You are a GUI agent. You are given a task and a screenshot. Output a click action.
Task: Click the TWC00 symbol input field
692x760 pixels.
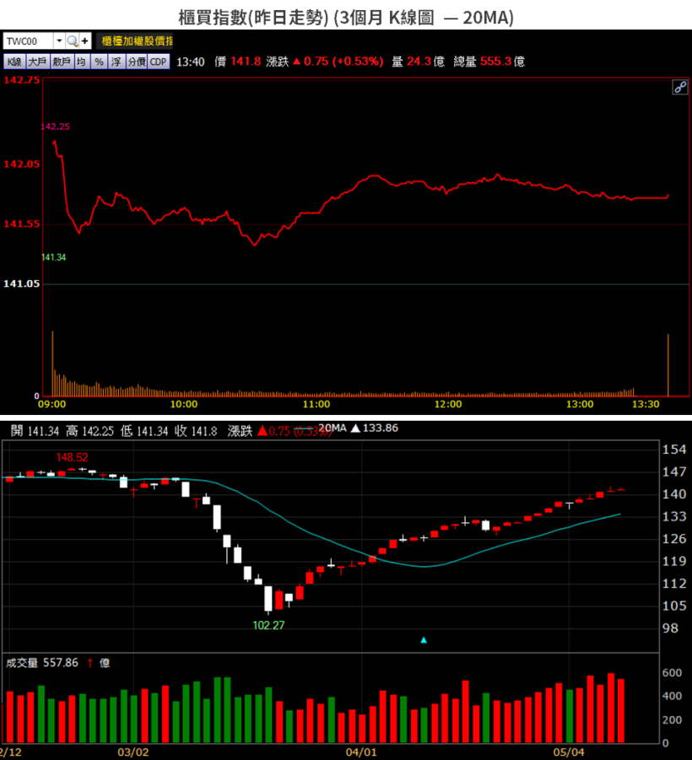point(28,41)
